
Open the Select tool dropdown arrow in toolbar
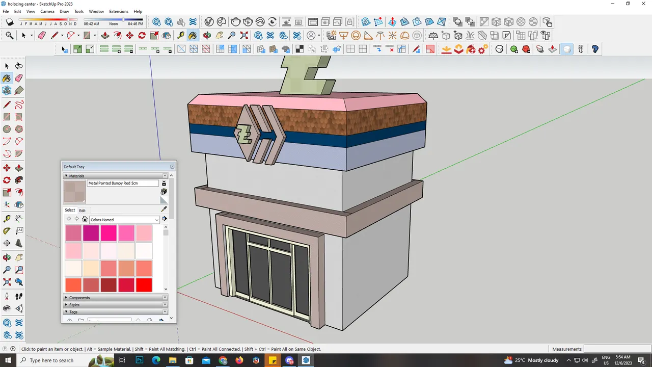click(x=32, y=36)
